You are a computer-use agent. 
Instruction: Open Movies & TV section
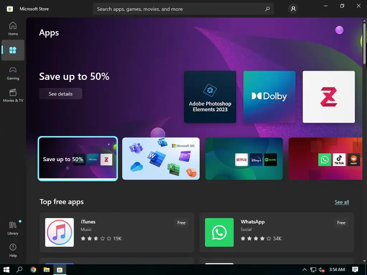click(13, 95)
